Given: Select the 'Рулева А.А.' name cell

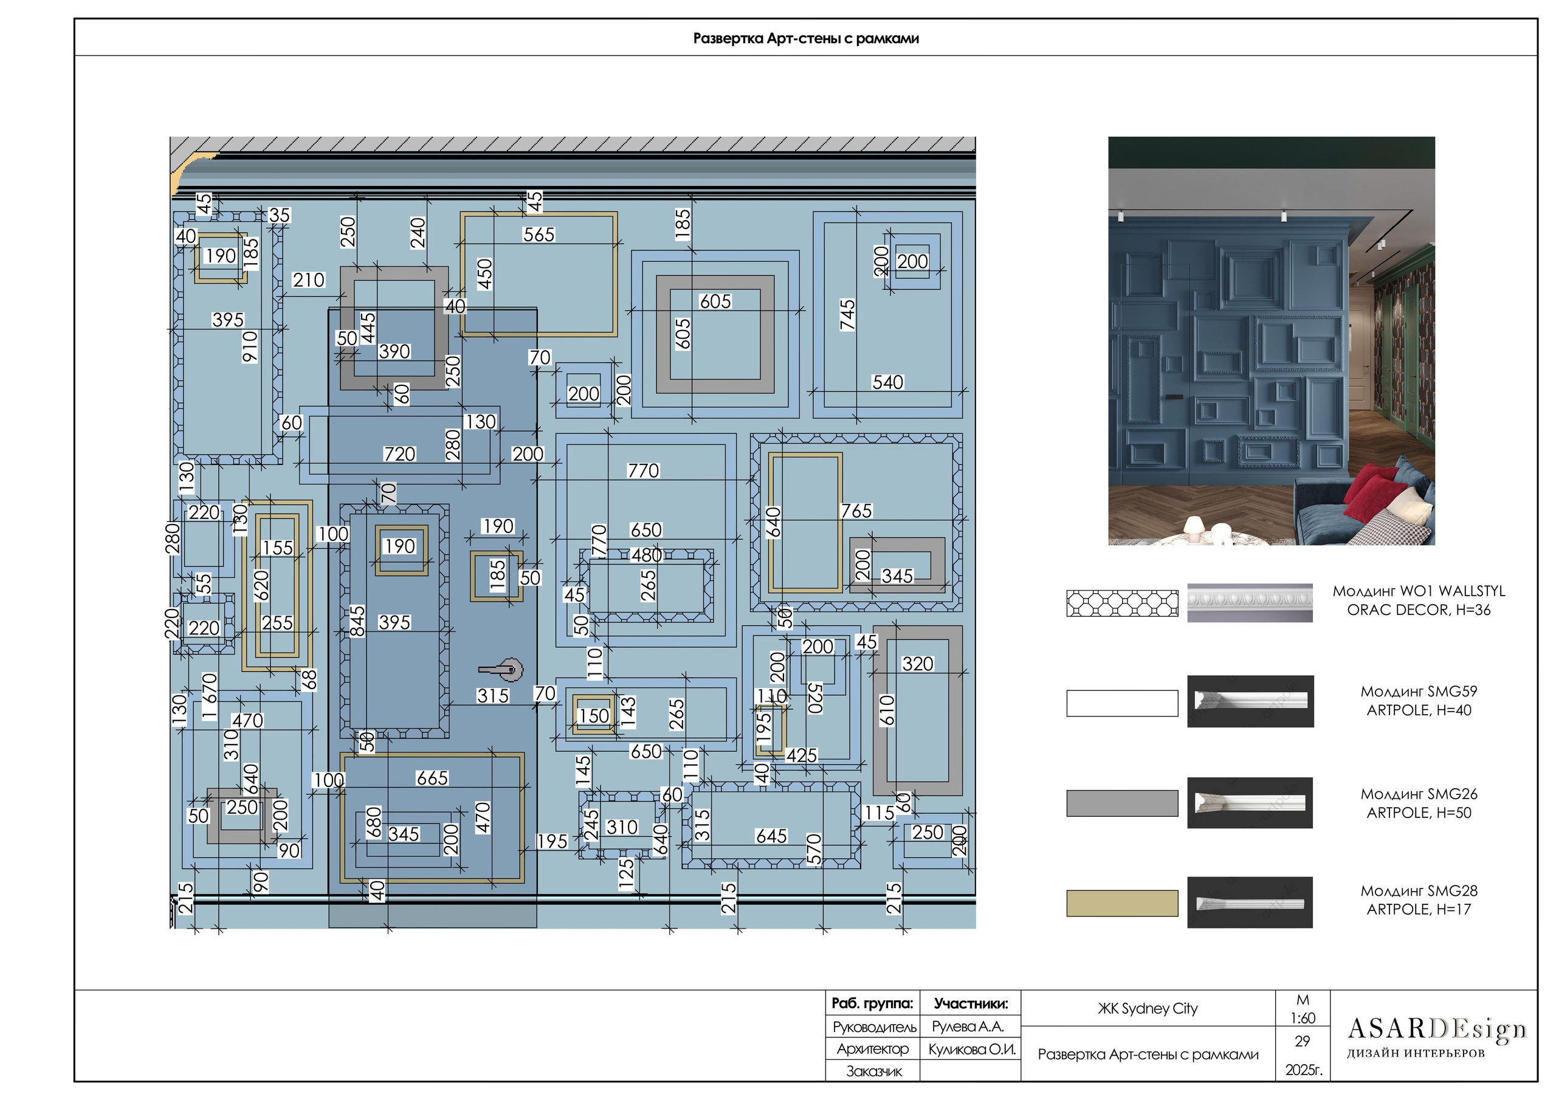Looking at the screenshot, I should coord(968,1027).
